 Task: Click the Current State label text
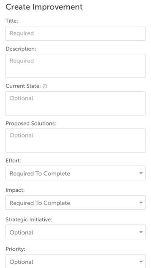[23, 86]
